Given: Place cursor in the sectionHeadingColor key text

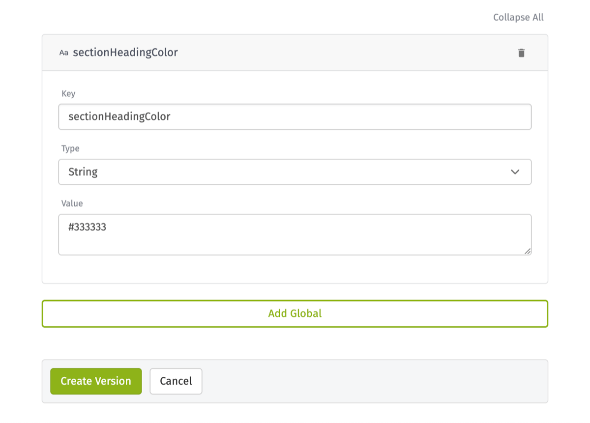Looking at the screenshot, I should click(x=119, y=117).
